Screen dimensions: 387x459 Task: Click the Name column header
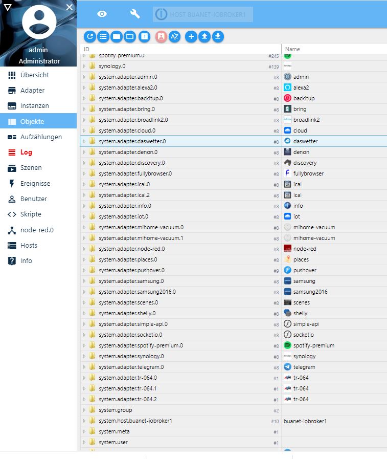(x=334, y=49)
